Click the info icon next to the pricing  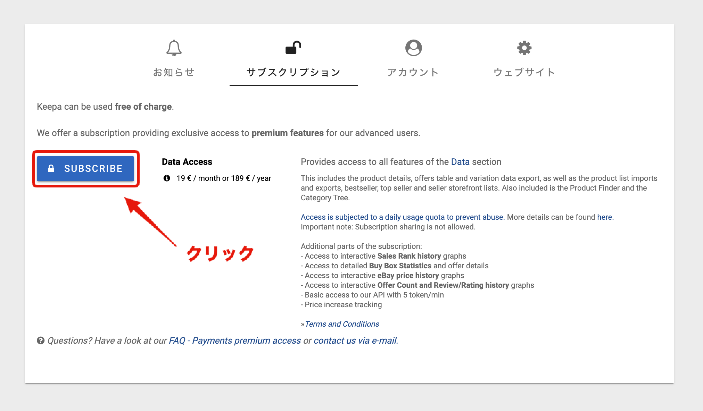(167, 178)
